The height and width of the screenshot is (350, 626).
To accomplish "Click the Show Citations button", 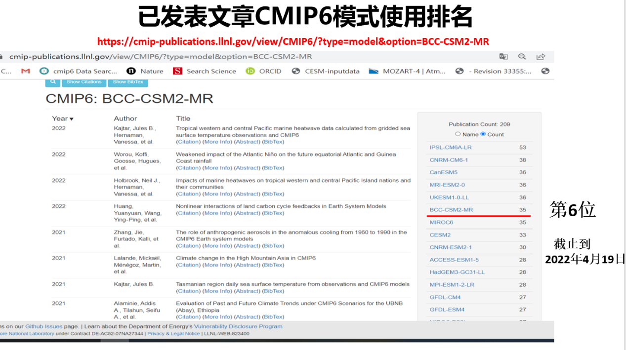I will click(84, 82).
